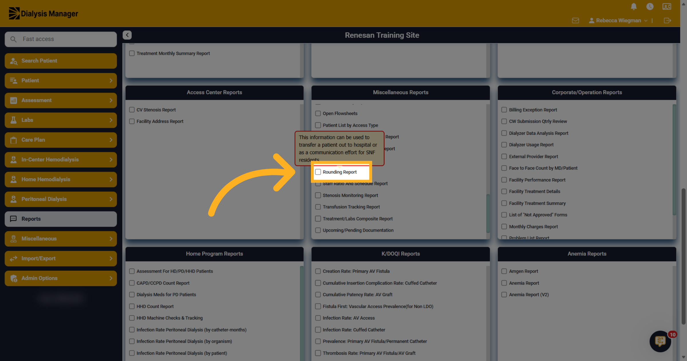Open the notifications bell icon
Screen dimensions: 687x361
(x=634, y=6)
